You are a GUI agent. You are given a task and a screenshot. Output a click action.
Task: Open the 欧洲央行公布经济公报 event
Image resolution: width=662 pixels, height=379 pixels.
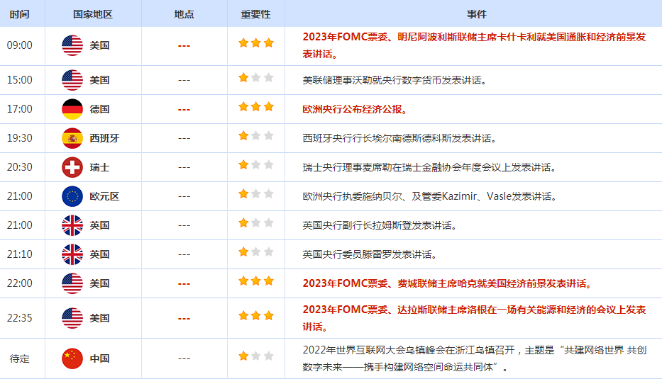point(355,110)
